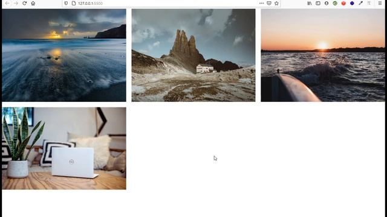This screenshot has height=217, width=387.
Task: Open the rocky mountain peak photo
Action: coord(193,55)
